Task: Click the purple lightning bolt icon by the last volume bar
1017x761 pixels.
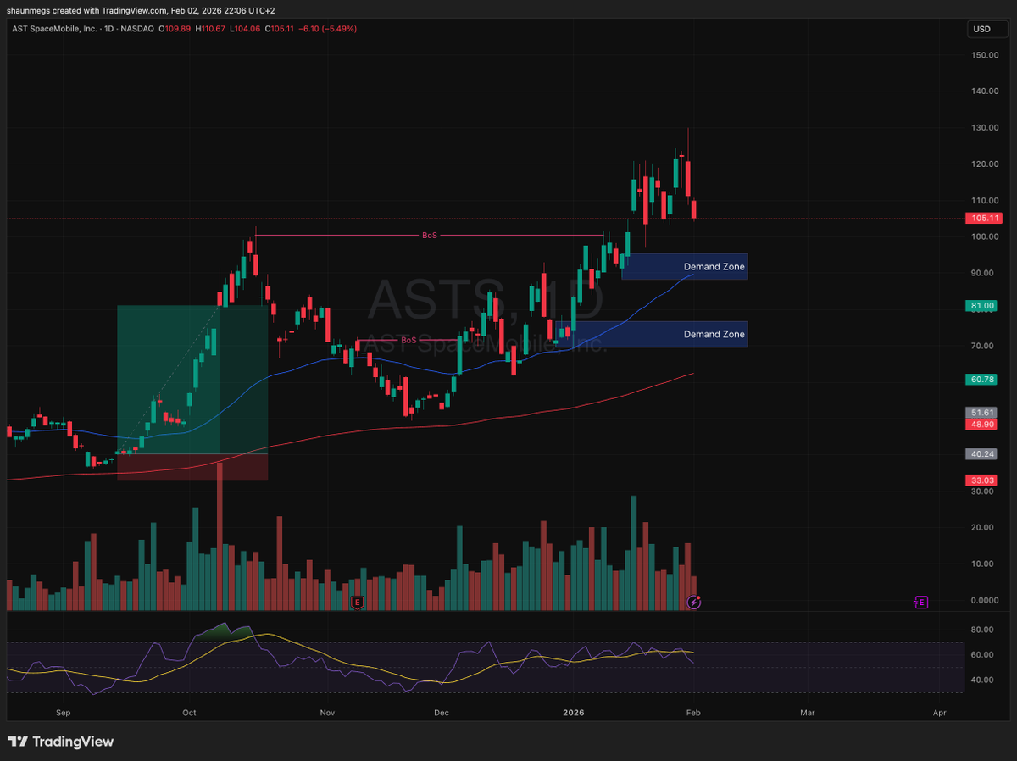Action: click(694, 603)
